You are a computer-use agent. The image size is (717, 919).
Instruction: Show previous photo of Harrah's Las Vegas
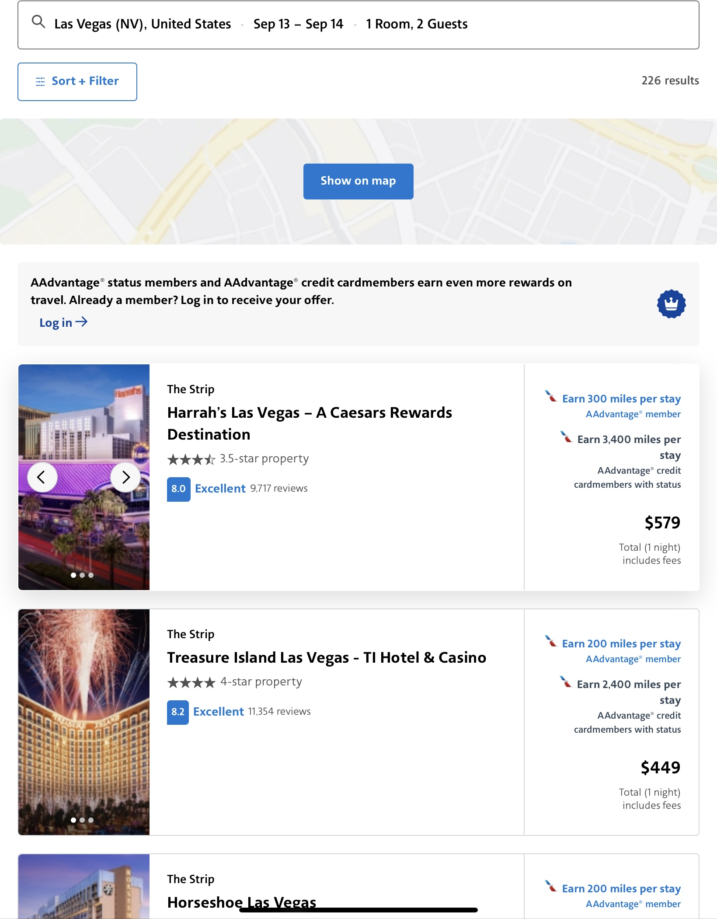[x=42, y=477]
